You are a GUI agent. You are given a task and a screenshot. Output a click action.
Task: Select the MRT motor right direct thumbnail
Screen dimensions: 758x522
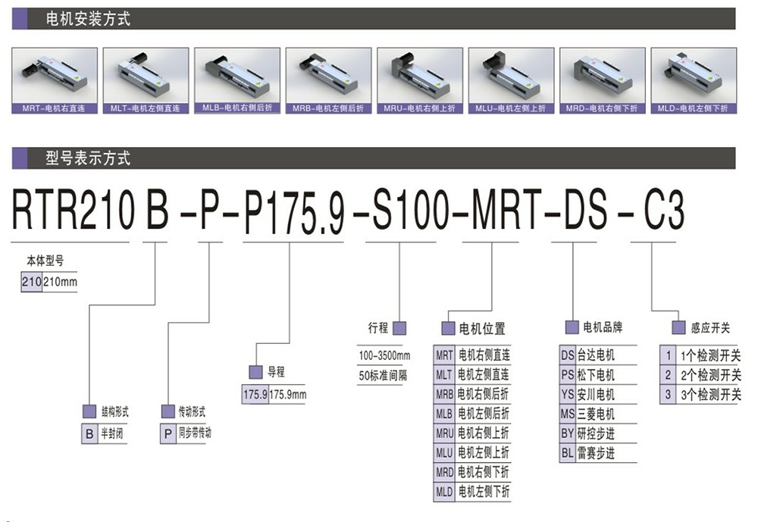coord(55,81)
